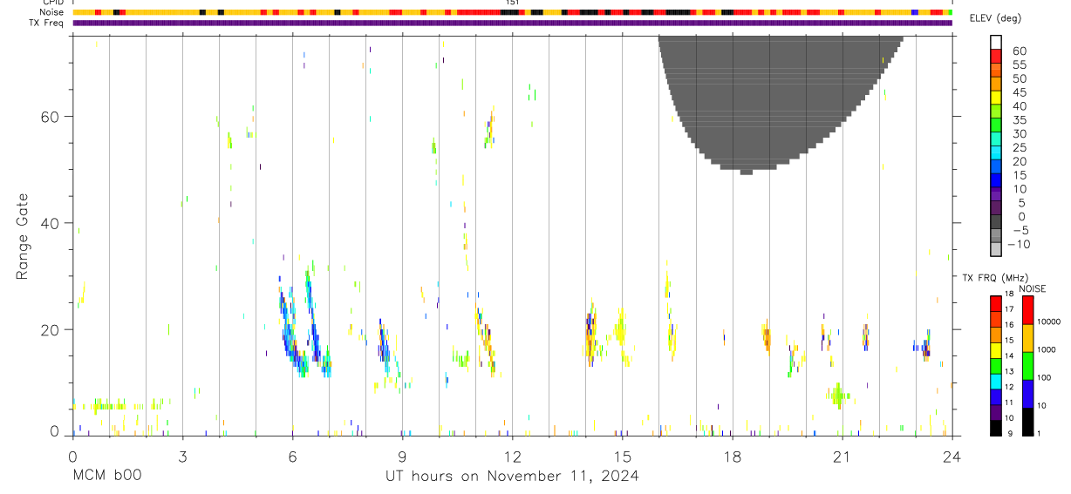This screenshot has width=1071, height=494.
Task: Click the "13" label on TX FRQ legend
Action: [1008, 371]
